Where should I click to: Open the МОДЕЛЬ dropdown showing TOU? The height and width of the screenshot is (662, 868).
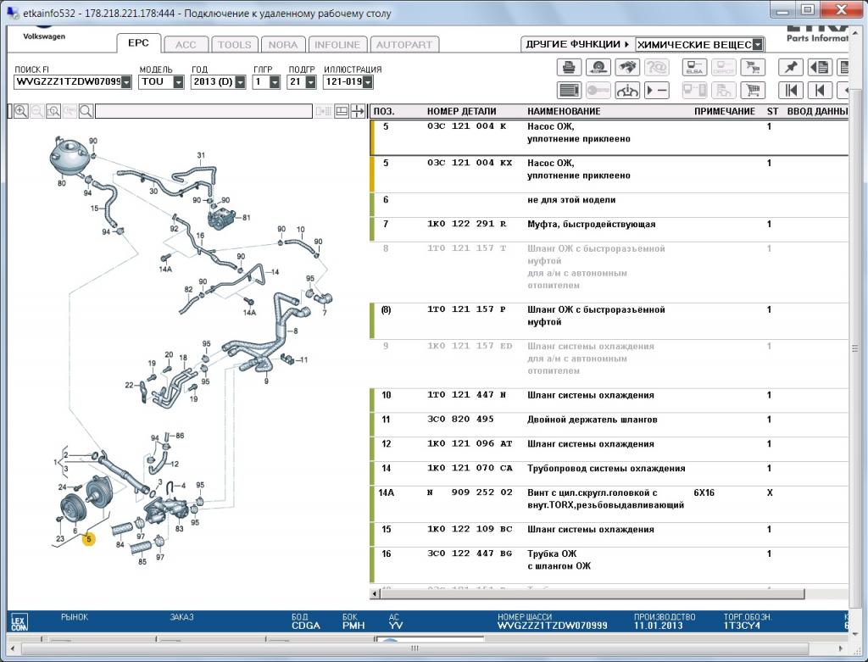point(178,82)
